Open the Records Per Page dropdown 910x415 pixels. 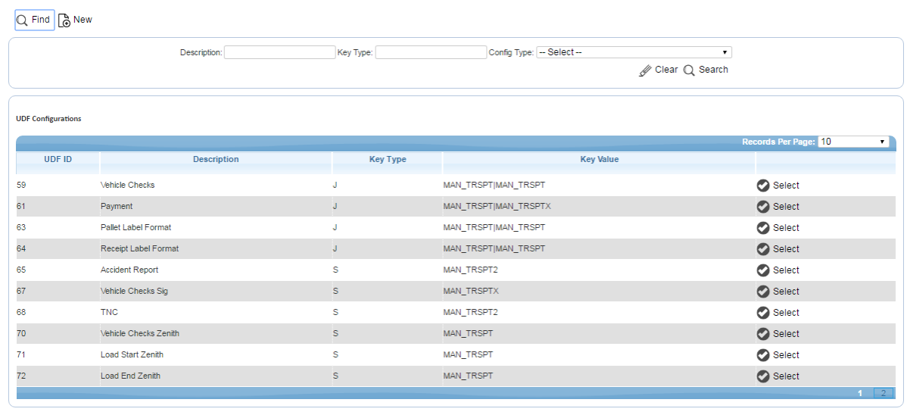(x=853, y=142)
